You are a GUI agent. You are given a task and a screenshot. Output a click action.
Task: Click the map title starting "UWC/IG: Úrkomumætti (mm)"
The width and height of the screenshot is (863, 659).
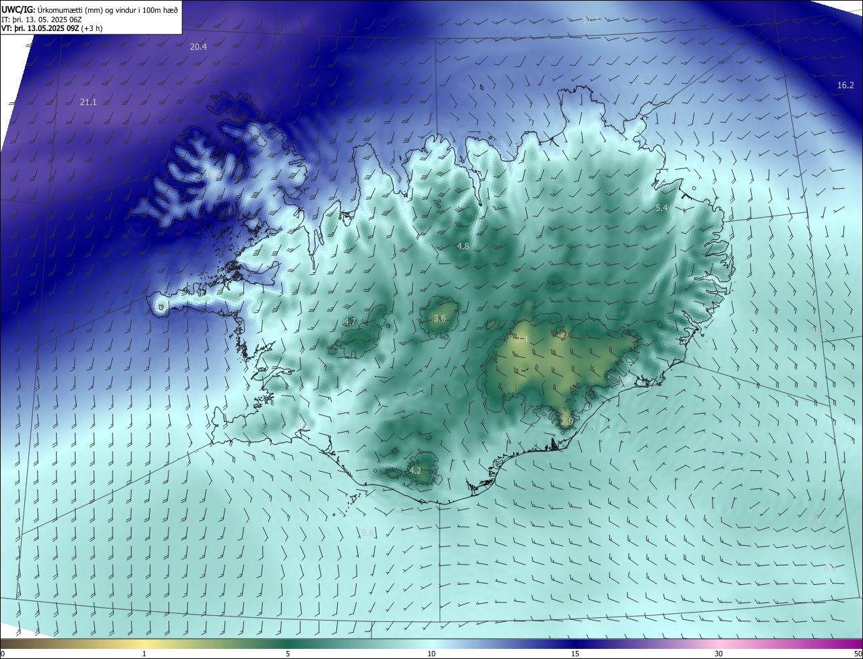click(x=90, y=9)
